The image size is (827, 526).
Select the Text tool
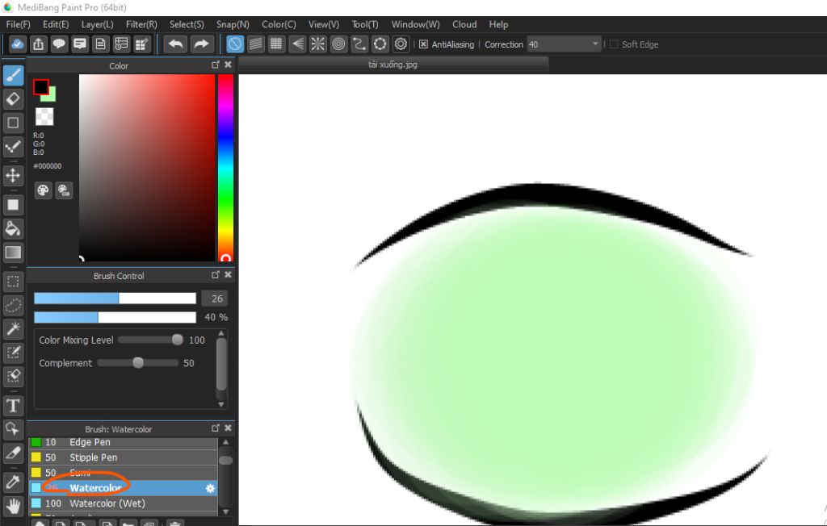click(13, 406)
